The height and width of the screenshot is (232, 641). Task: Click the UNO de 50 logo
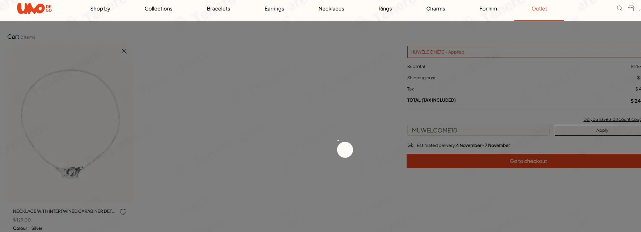34,8
